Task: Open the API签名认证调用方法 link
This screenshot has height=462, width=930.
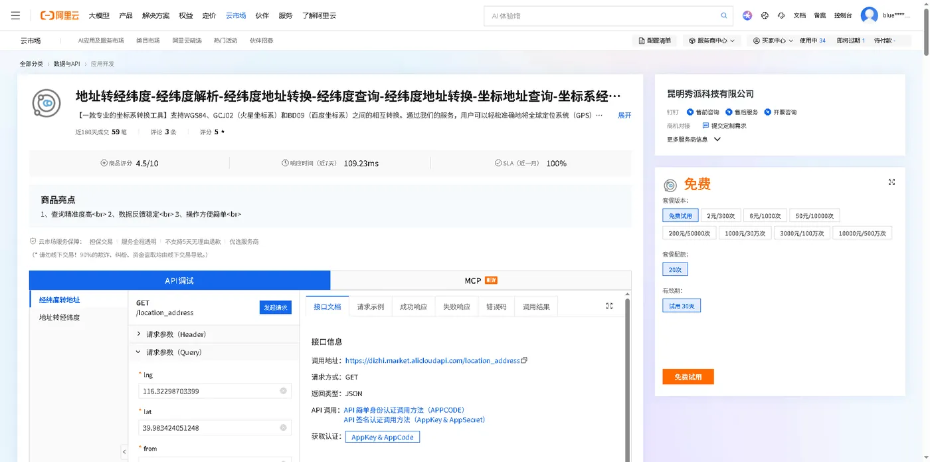Action: tap(415, 419)
